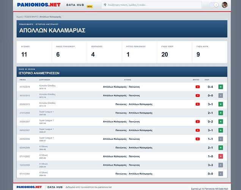Toggle the light/dark theme switch
This screenshot has height=190, width=241.
coord(214,5)
